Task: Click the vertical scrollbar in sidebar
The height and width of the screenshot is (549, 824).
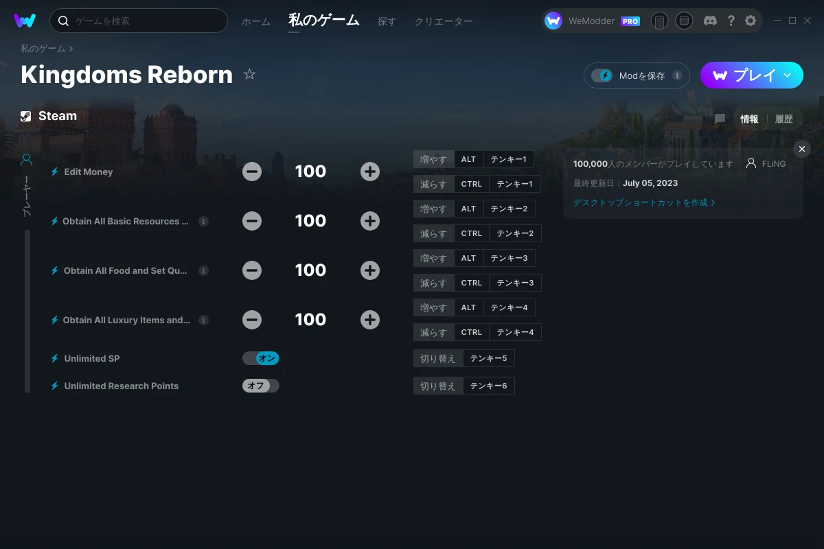Action: pos(27,311)
